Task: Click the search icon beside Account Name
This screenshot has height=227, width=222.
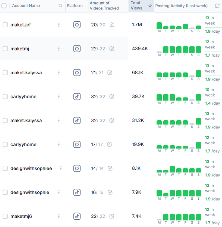Action: click(61, 6)
